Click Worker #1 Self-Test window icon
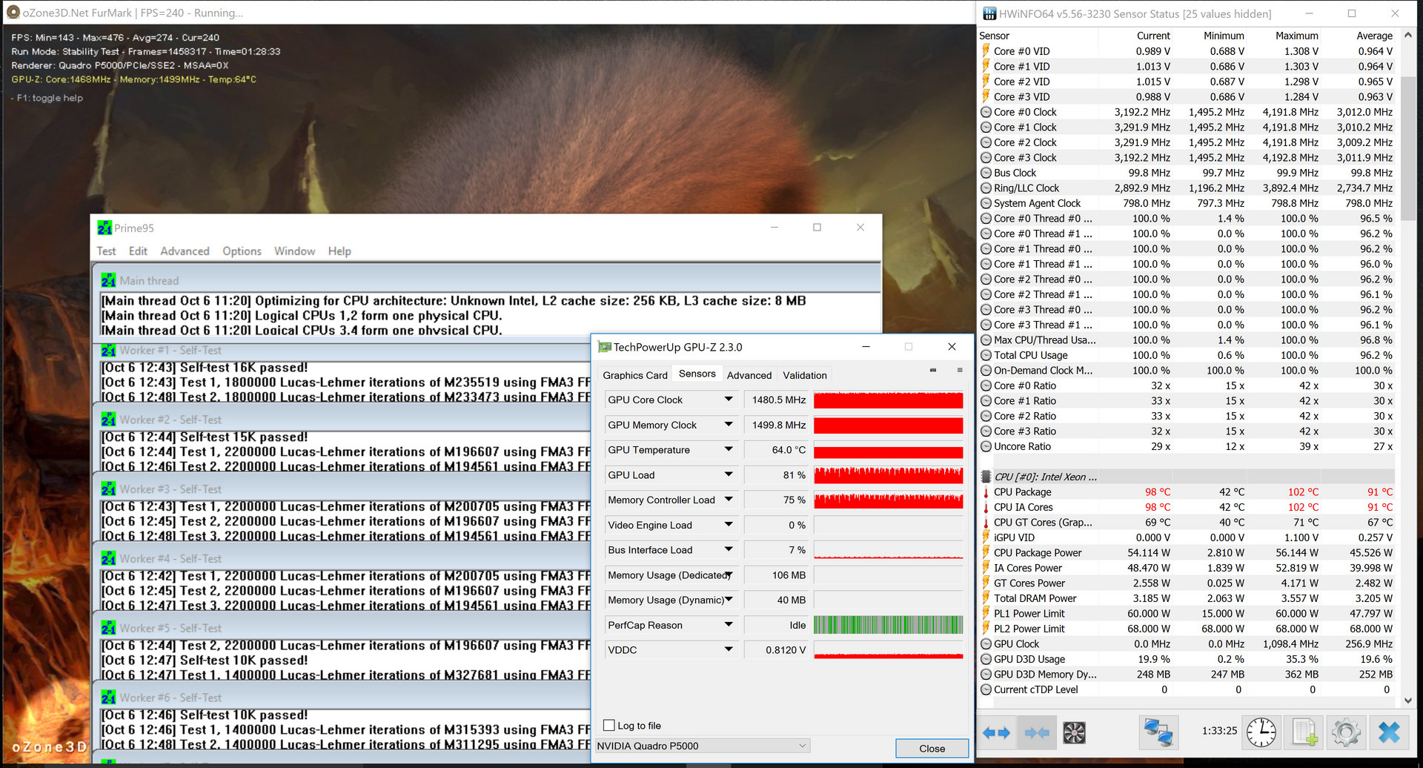The image size is (1423, 768). pyautogui.click(x=108, y=350)
